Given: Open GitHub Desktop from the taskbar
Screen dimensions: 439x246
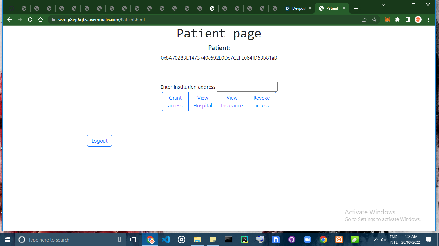Looking at the screenshot, I should coord(292,239).
